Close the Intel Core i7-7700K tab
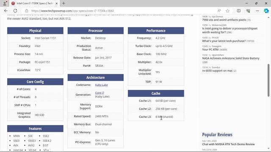The height and width of the screenshot is (152, 271). tap(56, 3)
